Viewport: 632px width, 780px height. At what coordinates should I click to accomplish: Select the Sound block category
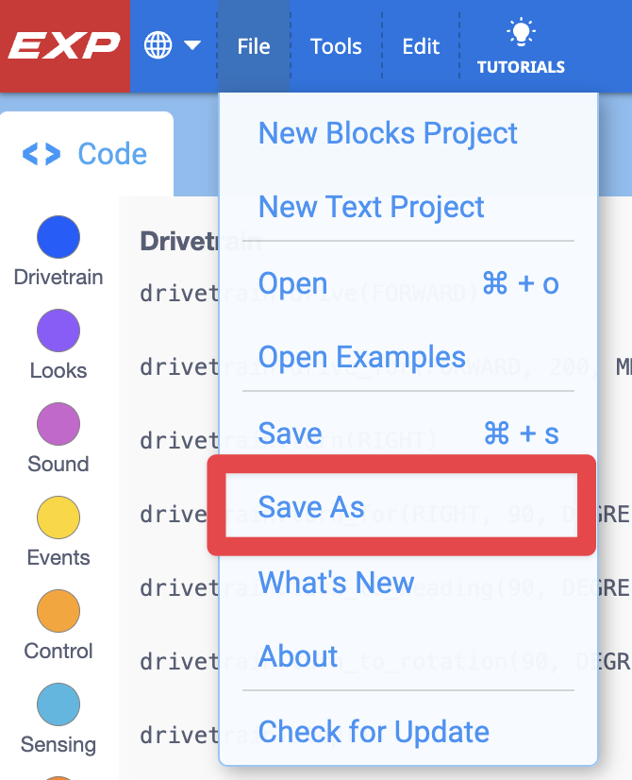[x=58, y=424]
